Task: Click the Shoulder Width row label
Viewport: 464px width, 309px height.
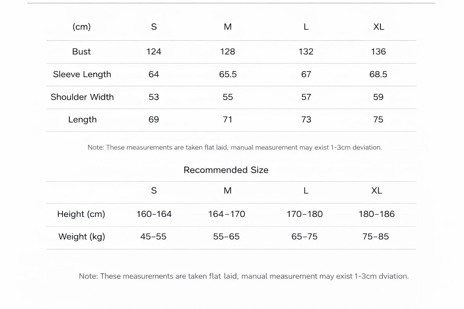Action: [82, 97]
